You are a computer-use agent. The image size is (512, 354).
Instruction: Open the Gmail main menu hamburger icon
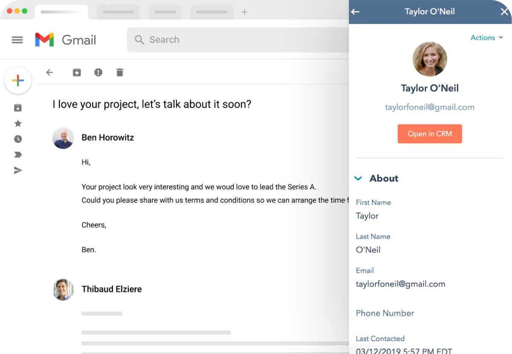tap(17, 40)
